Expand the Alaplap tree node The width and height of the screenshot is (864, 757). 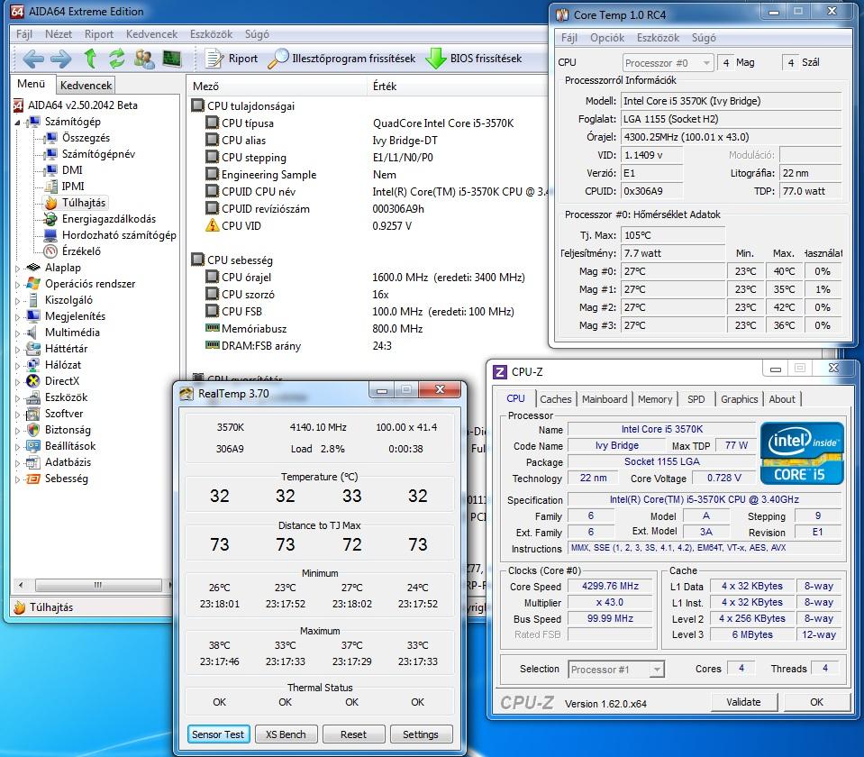19,268
